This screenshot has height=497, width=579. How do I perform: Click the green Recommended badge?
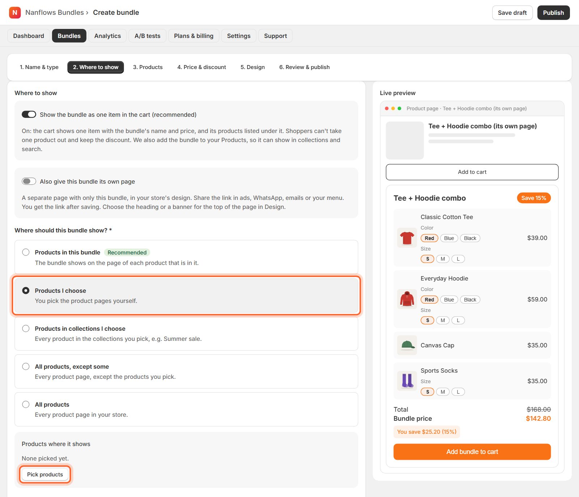pyautogui.click(x=127, y=252)
